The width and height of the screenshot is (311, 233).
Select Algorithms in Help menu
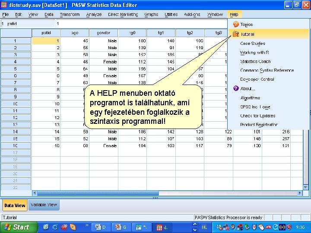tap(250, 98)
